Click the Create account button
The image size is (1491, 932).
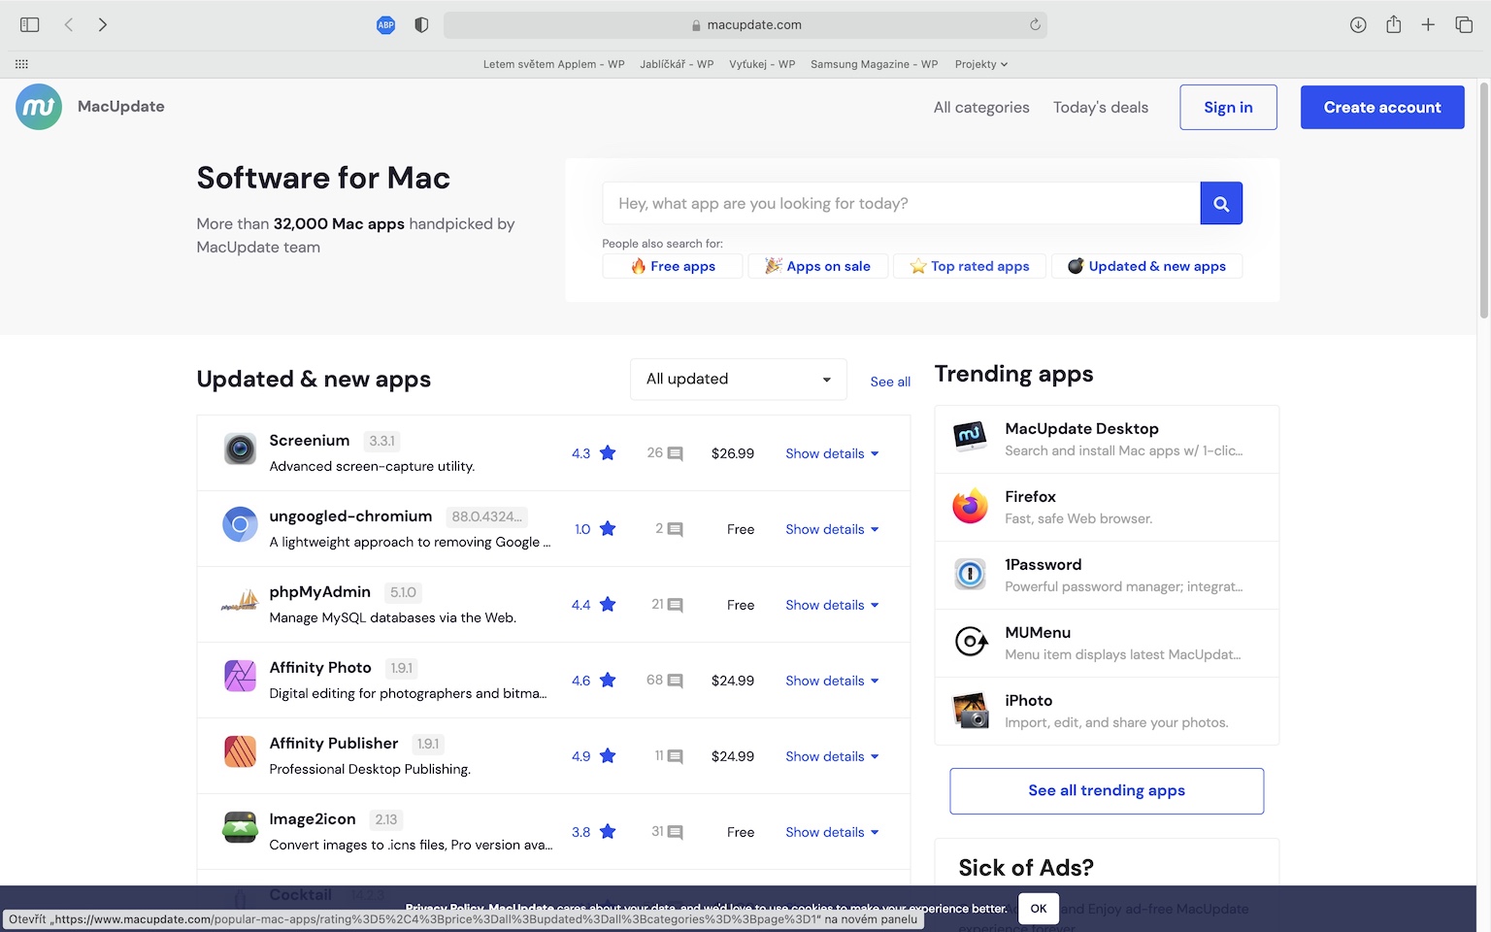1382,107
